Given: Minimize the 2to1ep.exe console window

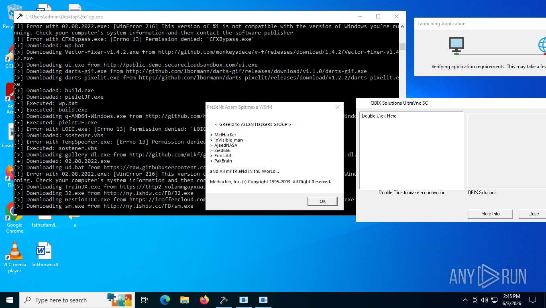Looking at the screenshot, I should point(359,17).
